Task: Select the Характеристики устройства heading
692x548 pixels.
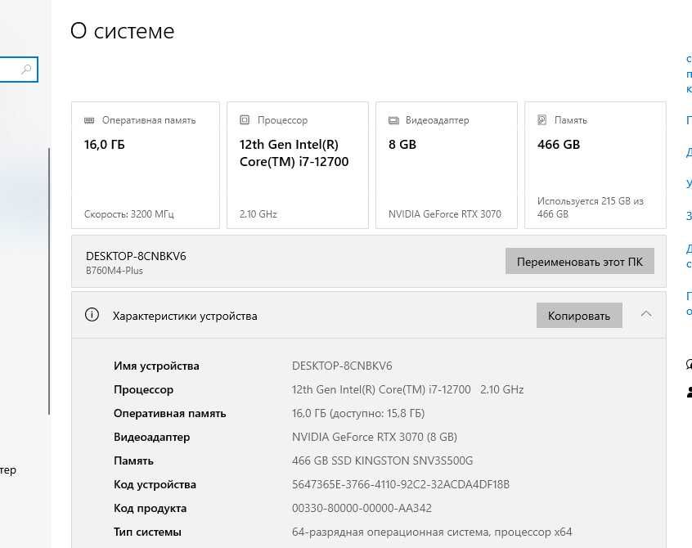Action: [185, 316]
